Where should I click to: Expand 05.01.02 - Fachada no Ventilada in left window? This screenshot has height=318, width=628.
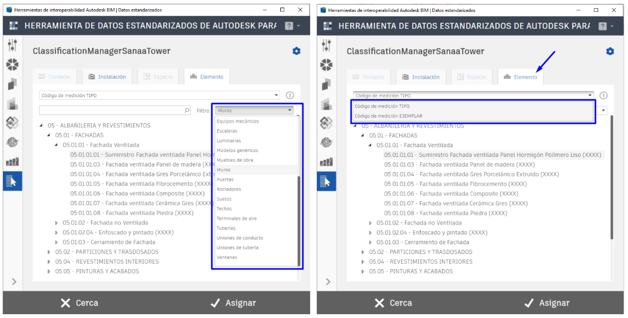[x=56, y=223]
